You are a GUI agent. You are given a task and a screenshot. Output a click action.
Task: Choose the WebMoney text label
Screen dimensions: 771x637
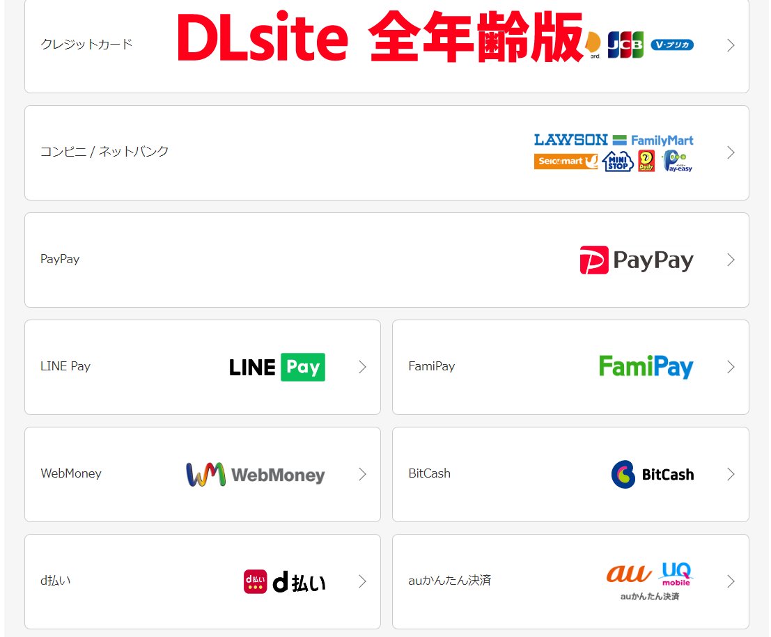(x=71, y=473)
